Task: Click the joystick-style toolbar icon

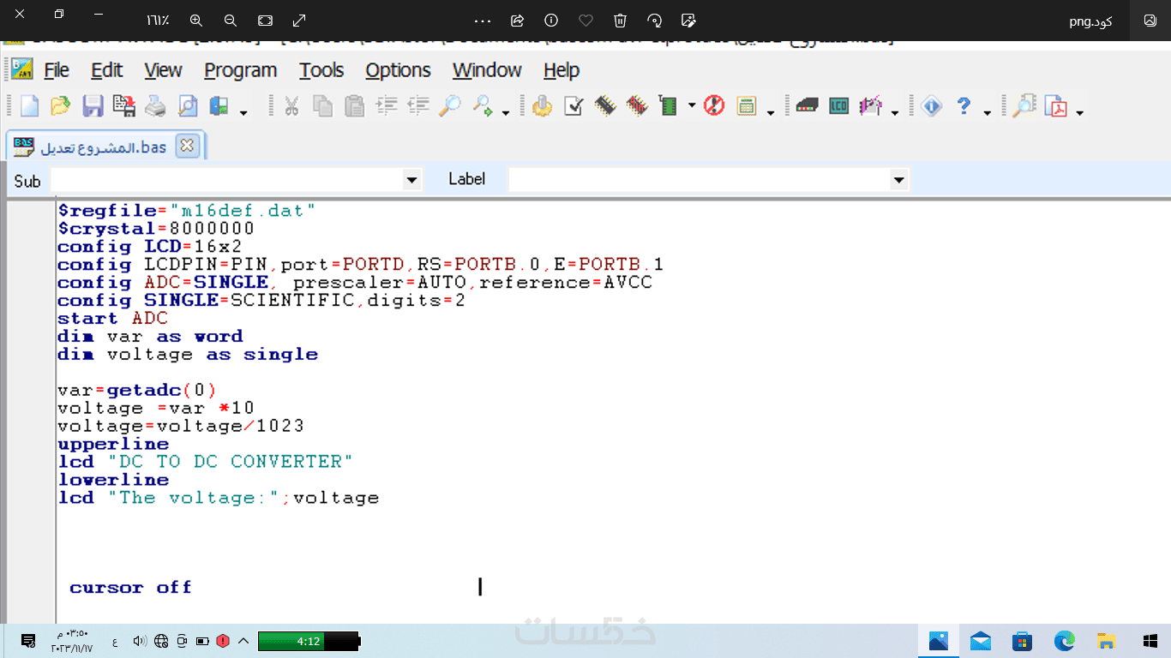Action: coord(542,106)
